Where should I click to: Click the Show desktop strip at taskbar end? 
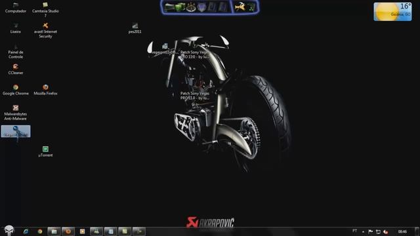[417, 231]
